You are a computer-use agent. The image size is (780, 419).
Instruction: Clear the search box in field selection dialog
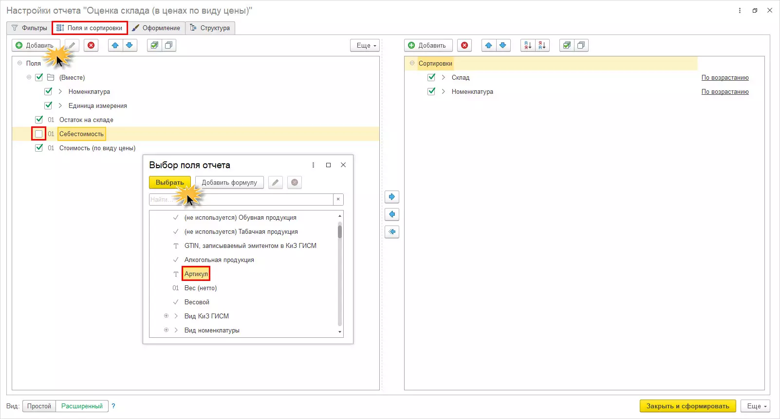click(x=338, y=199)
